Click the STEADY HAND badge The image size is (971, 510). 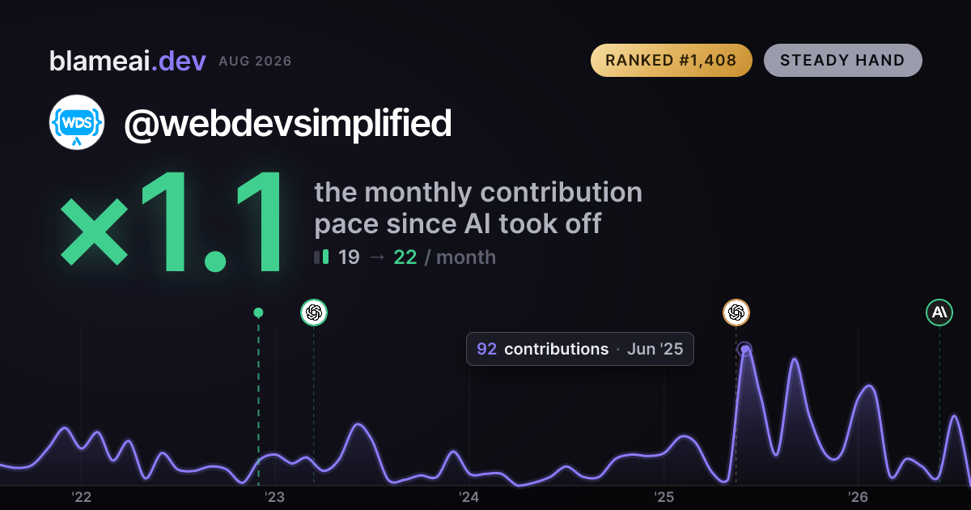(842, 60)
